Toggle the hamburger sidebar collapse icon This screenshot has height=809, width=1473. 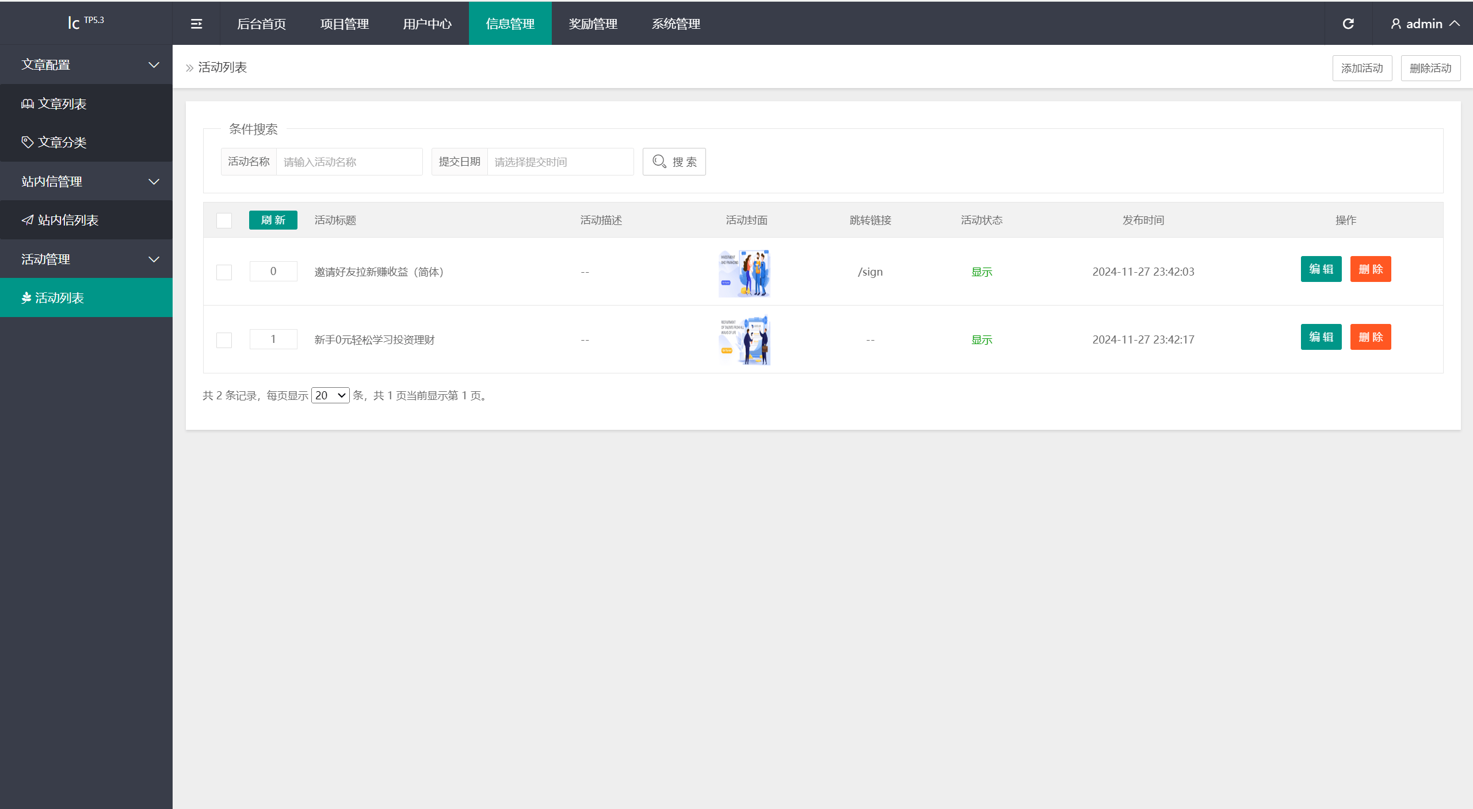pos(196,24)
